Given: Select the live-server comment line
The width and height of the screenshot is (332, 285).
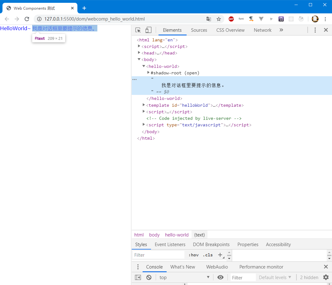Looking at the screenshot, I should click(x=194, y=119).
